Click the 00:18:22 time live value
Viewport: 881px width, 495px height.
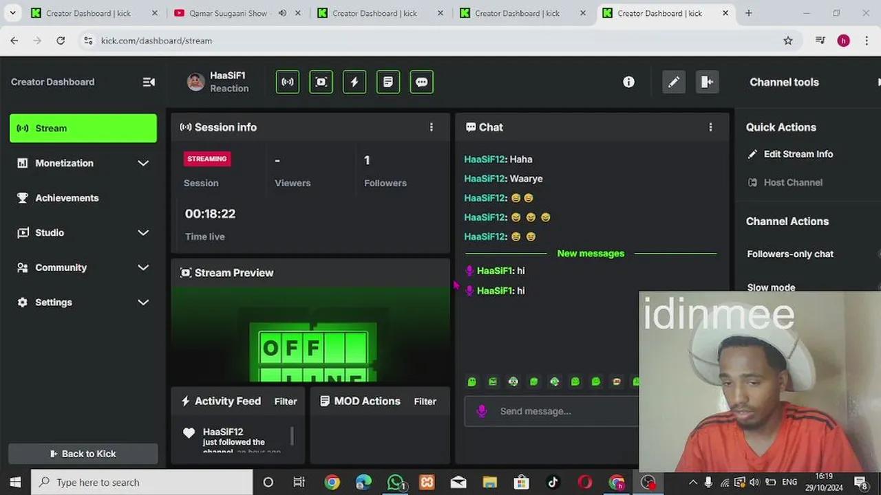click(210, 214)
